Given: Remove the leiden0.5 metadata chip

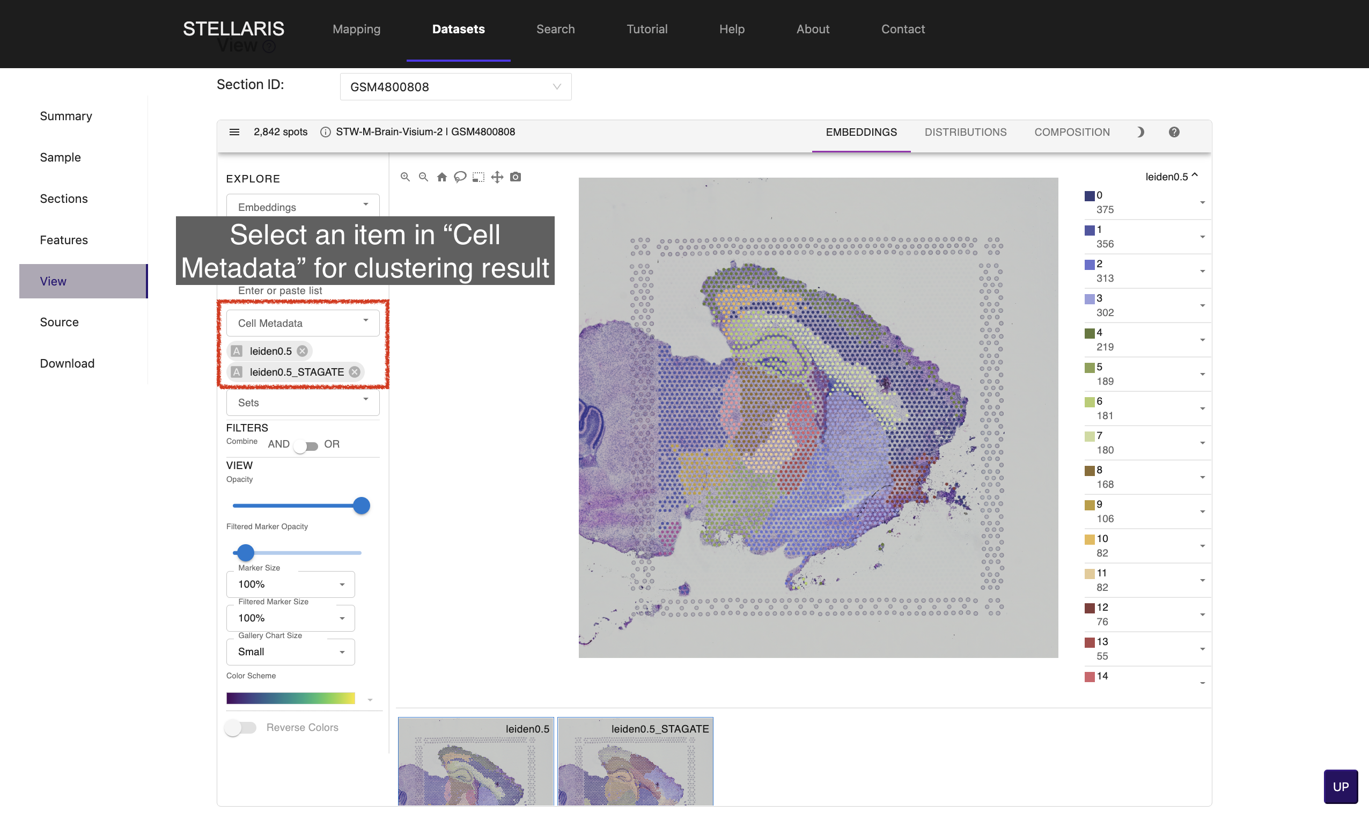Looking at the screenshot, I should 302,351.
